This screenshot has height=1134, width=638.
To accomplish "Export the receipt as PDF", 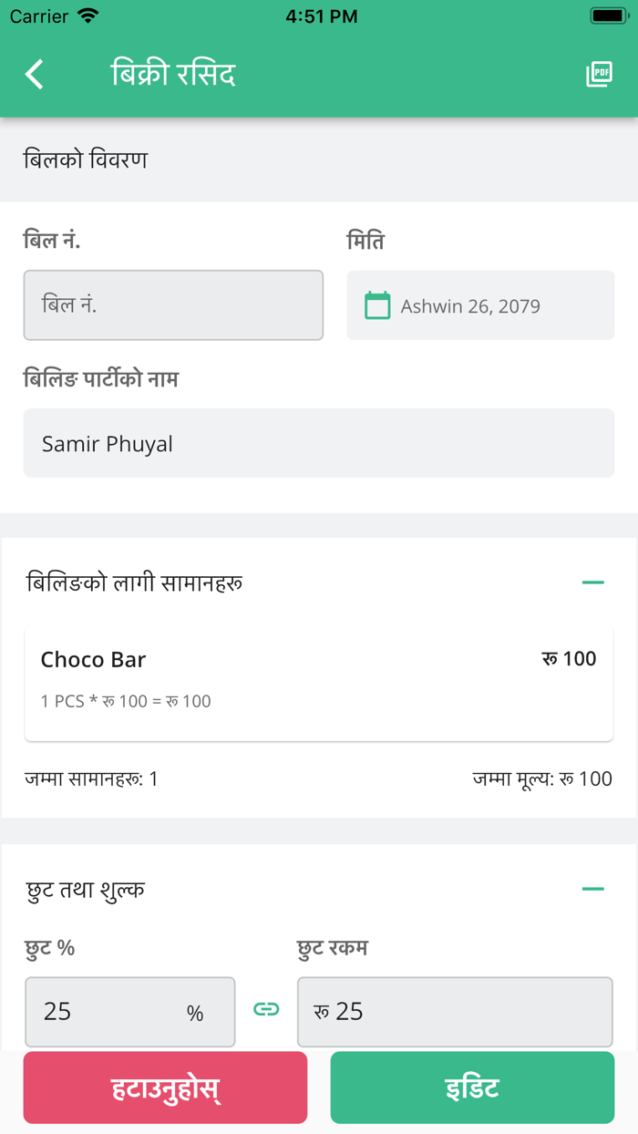I will (599, 74).
